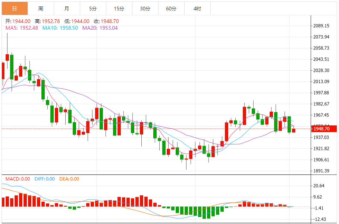Image resolution: width=339 pixels, height=224 pixels.
Task: Click the -12.43 MACD axis label
Action: [x=319, y=219]
